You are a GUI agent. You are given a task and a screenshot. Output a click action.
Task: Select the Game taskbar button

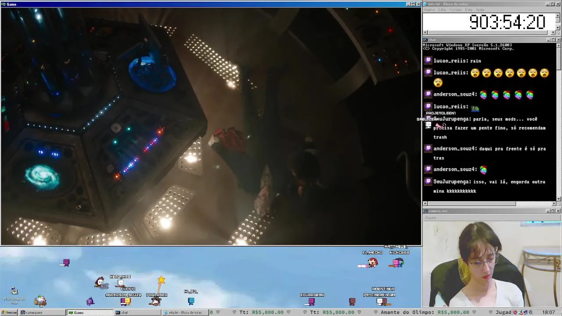(90, 312)
